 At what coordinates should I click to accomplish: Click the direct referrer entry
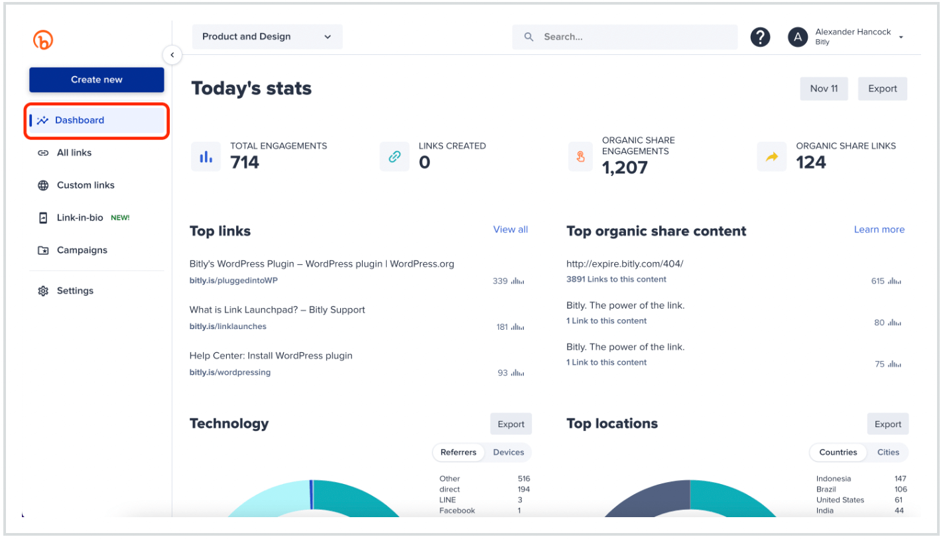pos(484,489)
